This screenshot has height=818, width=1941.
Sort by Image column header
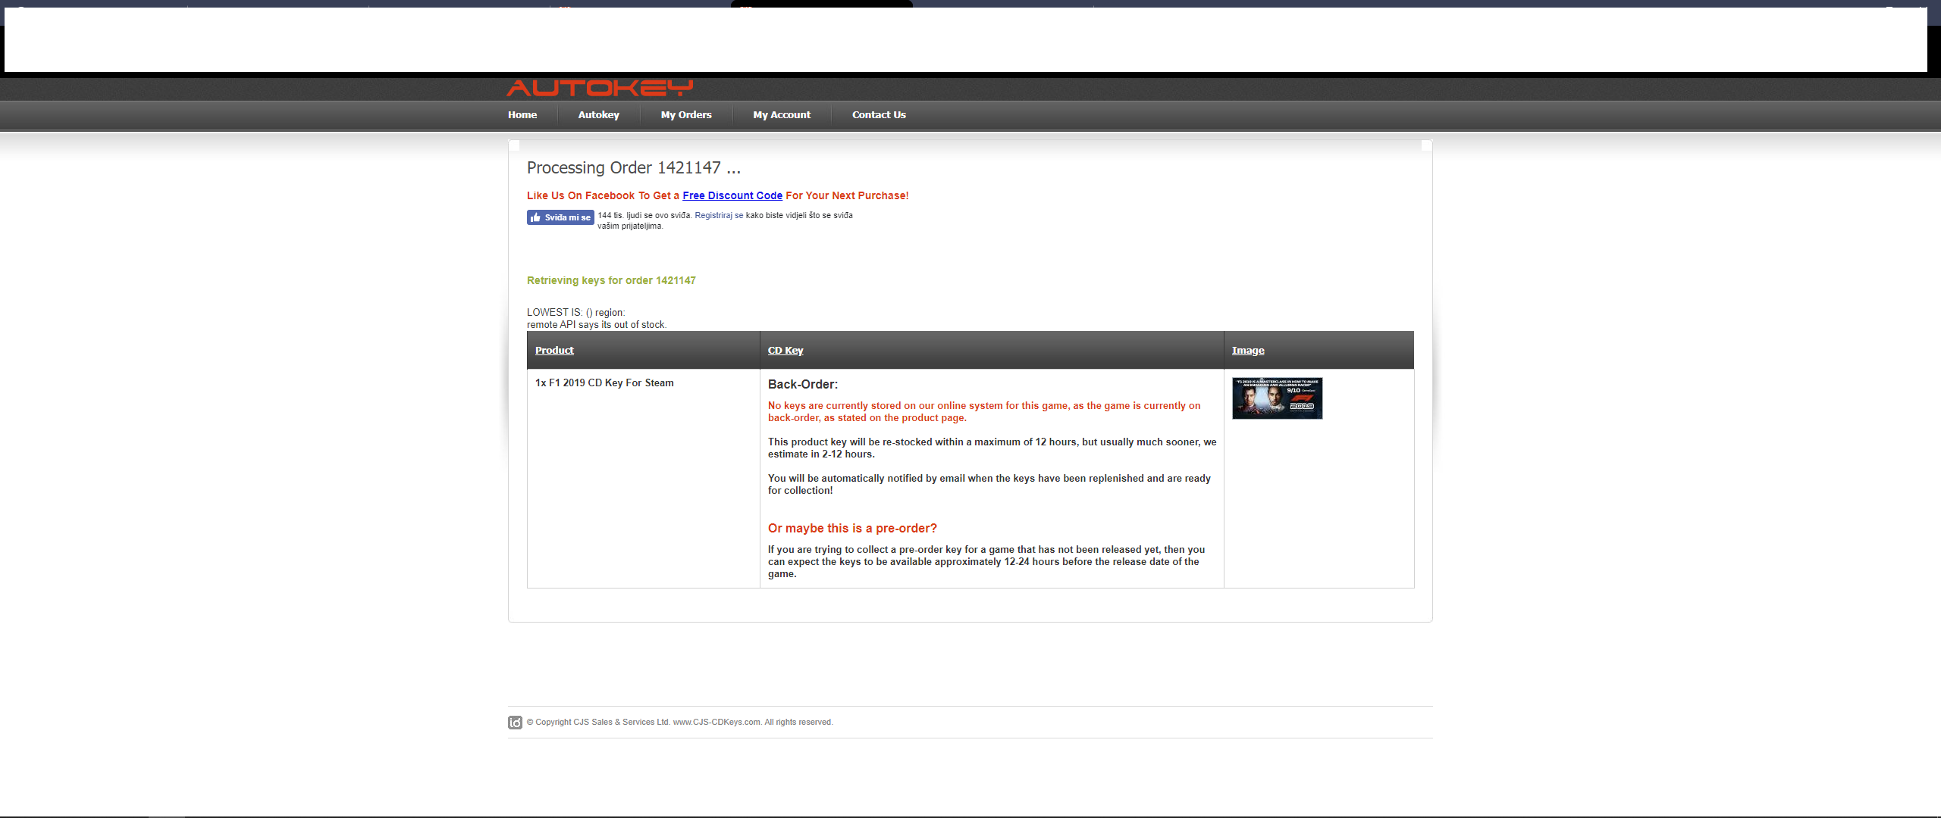pos(1248,350)
